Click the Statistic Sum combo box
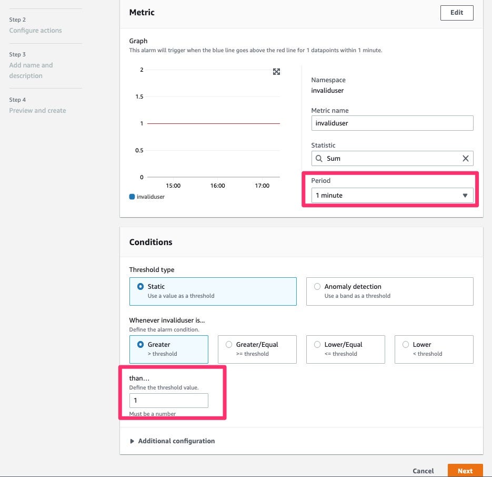Image resolution: width=492 pixels, height=477 pixels. (x=389, y=158)
